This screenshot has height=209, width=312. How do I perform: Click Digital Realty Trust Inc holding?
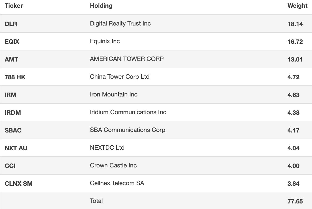pyautogui.click(x=120, y=24)
